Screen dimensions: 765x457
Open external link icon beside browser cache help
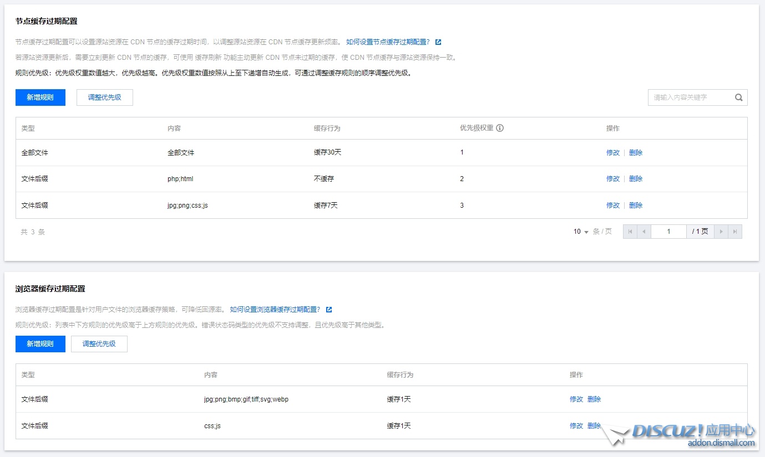click(x=329, y=310)
